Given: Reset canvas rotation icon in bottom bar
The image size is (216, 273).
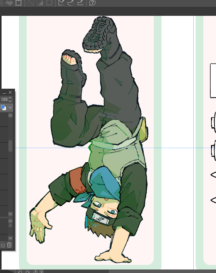Looking at the screenshot, I should point(35,271).
